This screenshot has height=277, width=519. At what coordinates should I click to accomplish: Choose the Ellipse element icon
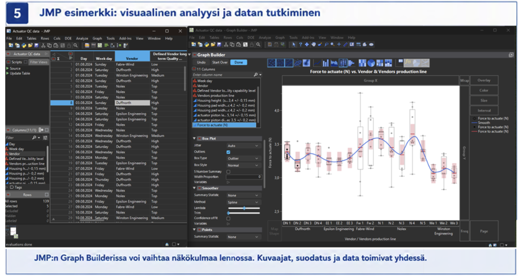[x=297, y=63]
